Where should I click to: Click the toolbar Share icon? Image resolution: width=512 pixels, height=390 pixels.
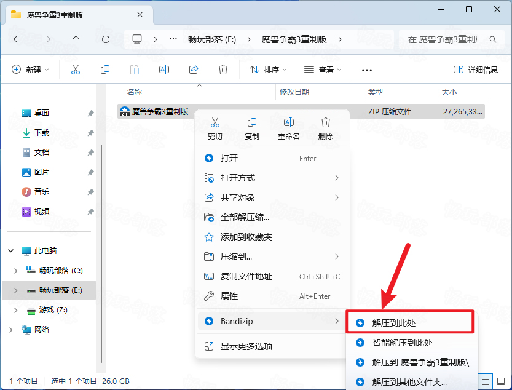pyautogui.click(x=194, y=70)
